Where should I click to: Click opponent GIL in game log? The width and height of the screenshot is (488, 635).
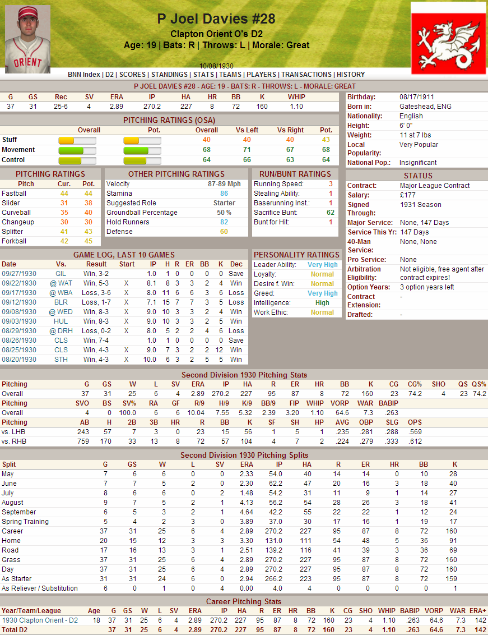pos(61,274)
